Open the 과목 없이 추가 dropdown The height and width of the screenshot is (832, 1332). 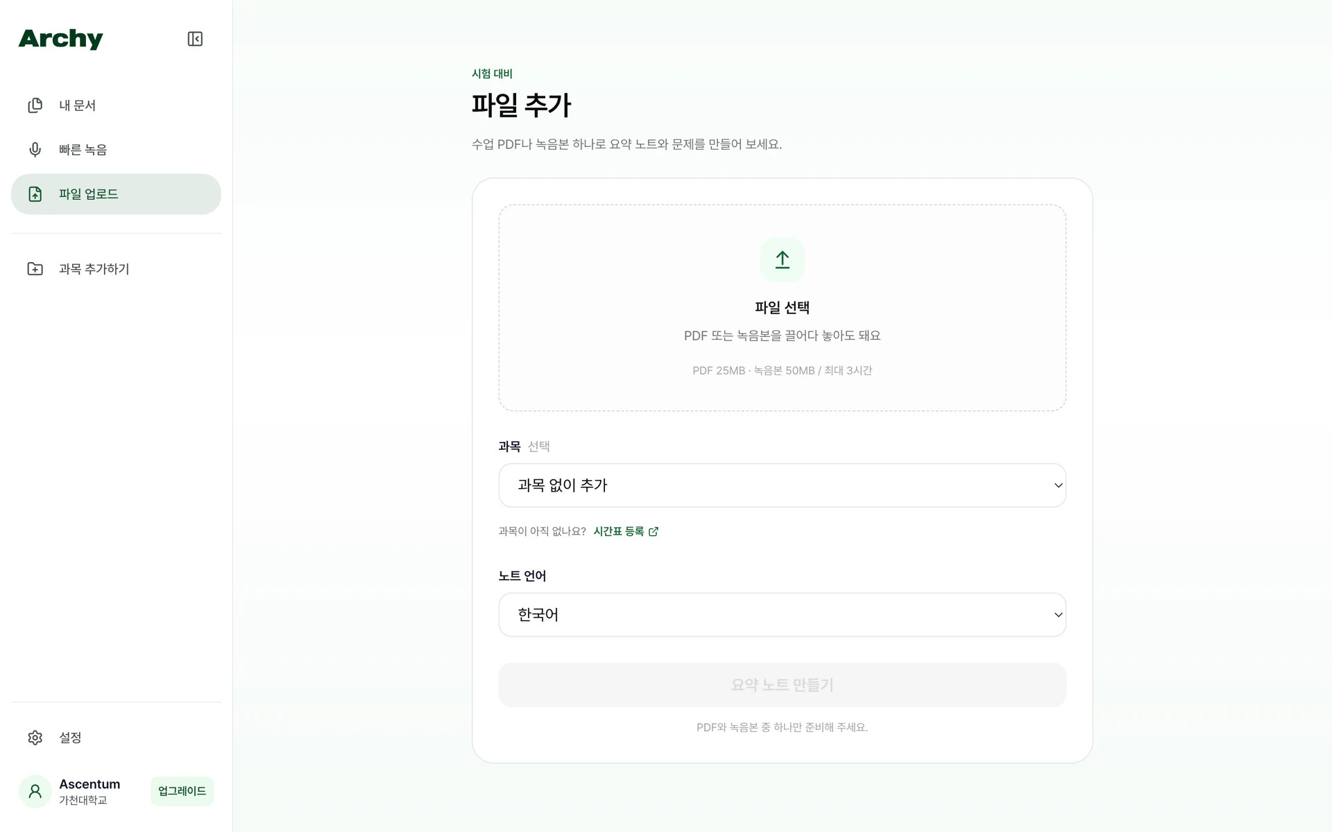point(783,485)
